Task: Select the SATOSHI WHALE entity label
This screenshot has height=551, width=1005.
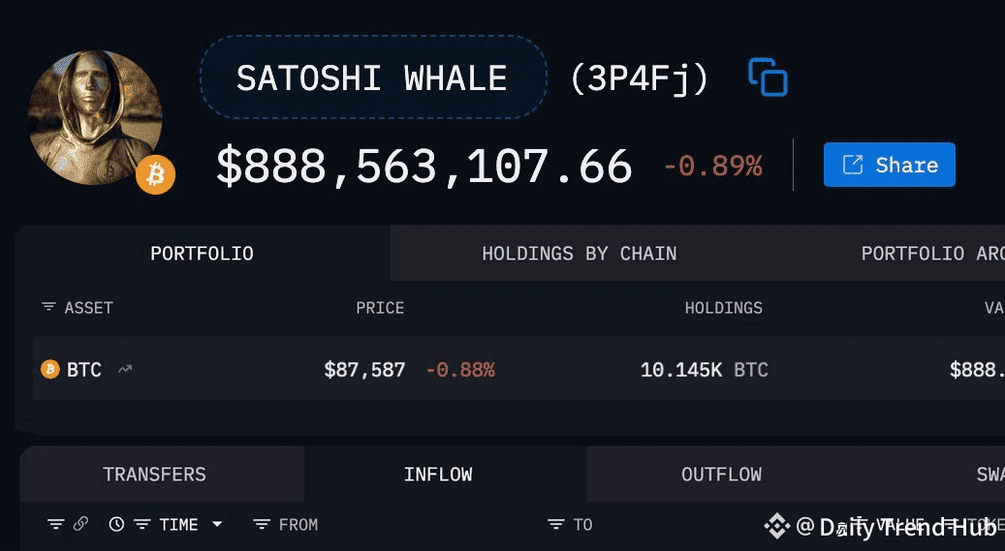Action: (372, 78)
